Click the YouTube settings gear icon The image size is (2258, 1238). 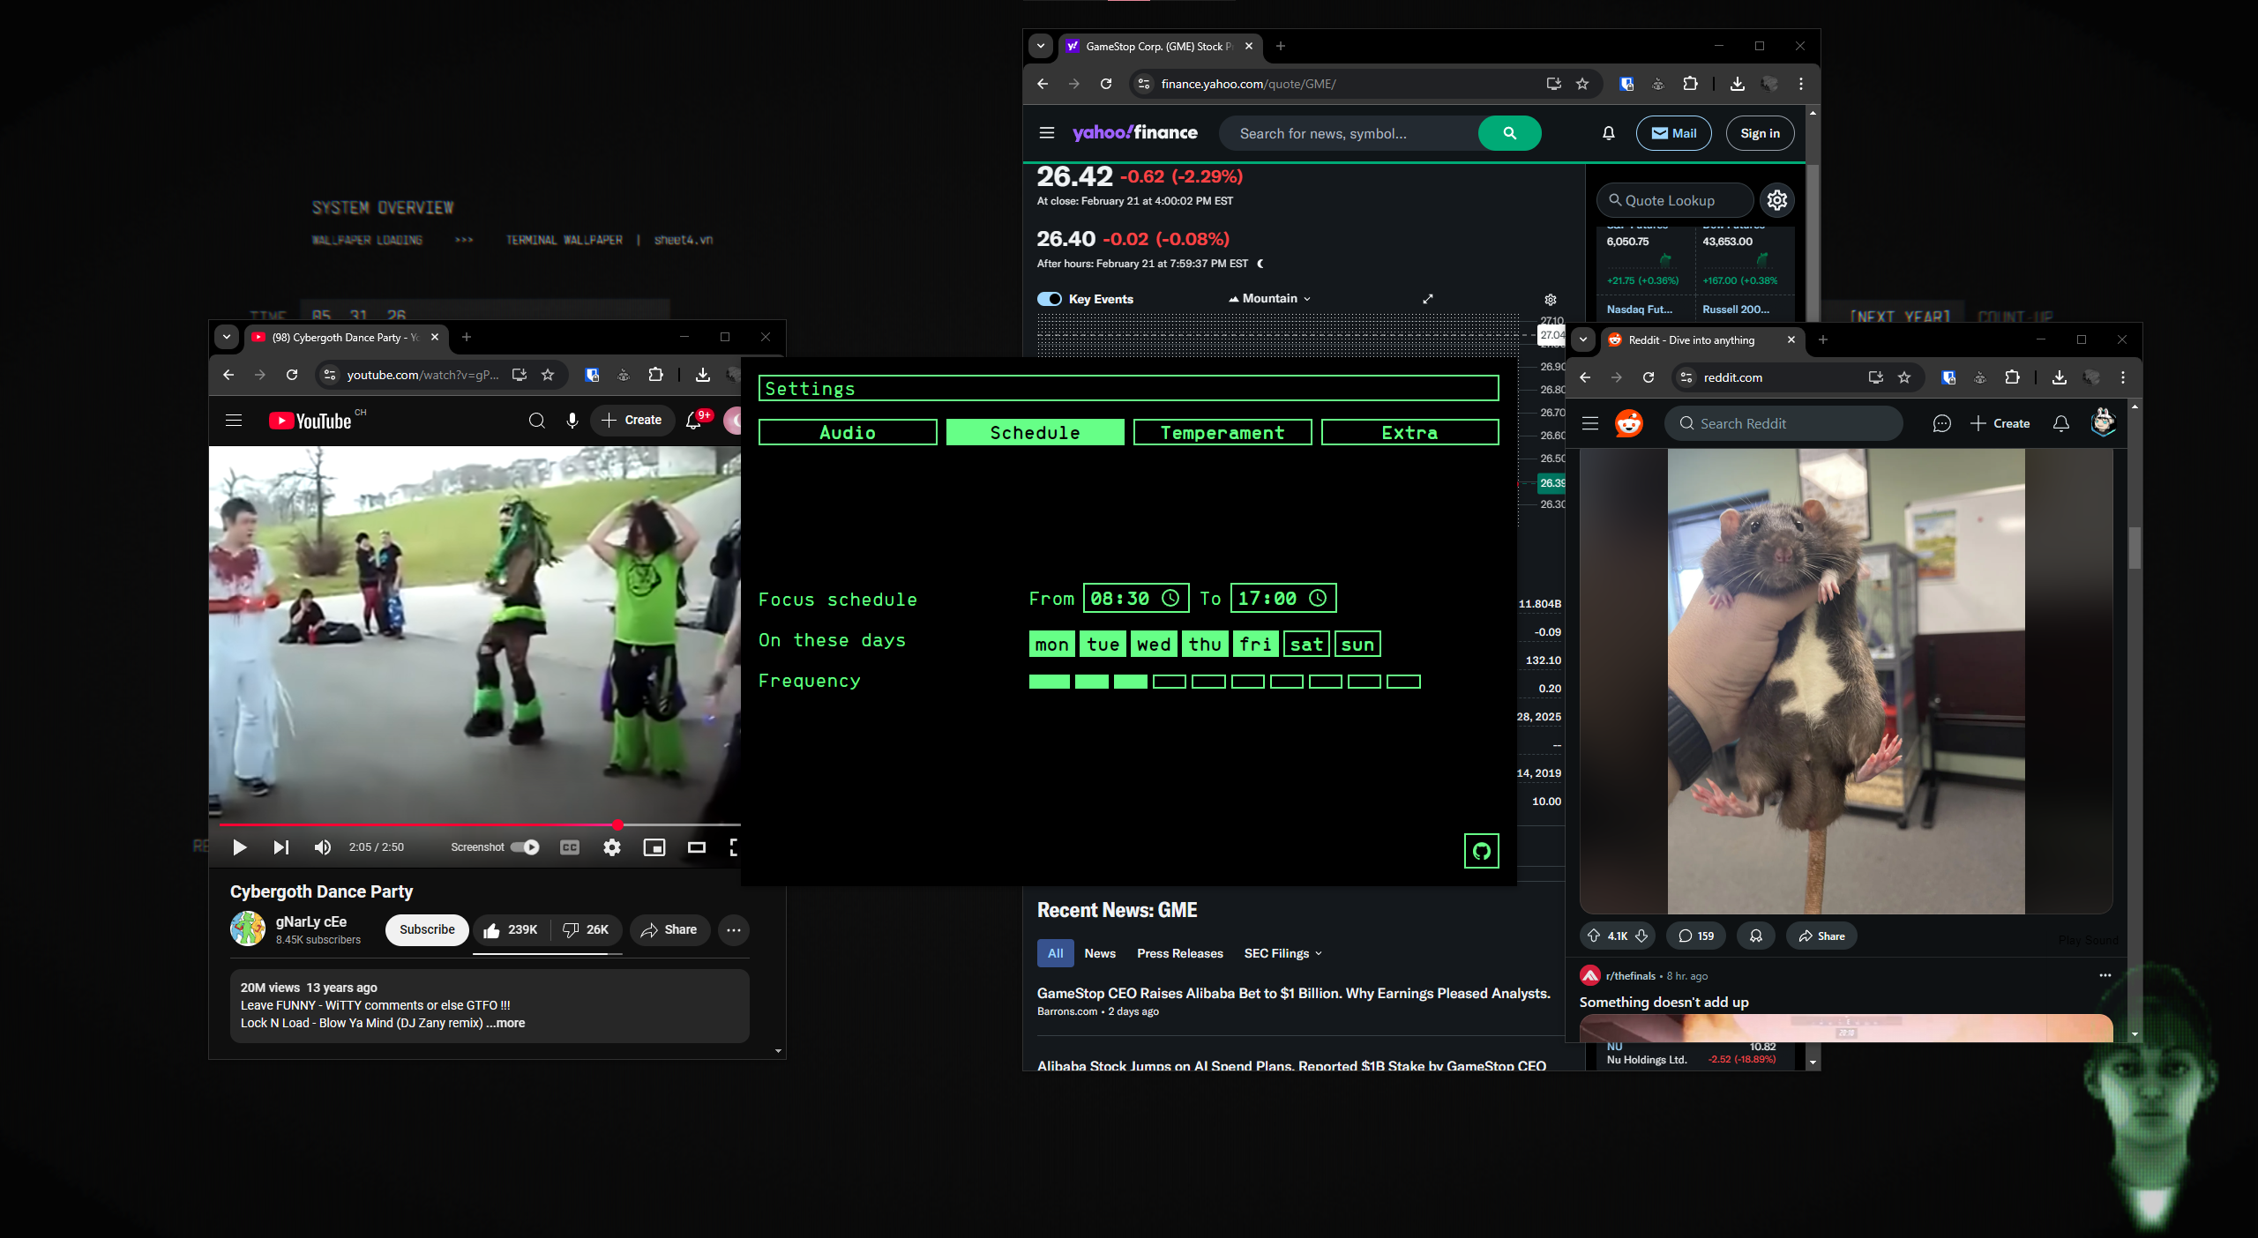click(611, 847)
